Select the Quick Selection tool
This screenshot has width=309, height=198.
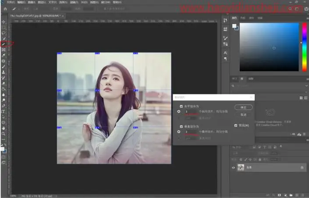(x=4, y=38)
